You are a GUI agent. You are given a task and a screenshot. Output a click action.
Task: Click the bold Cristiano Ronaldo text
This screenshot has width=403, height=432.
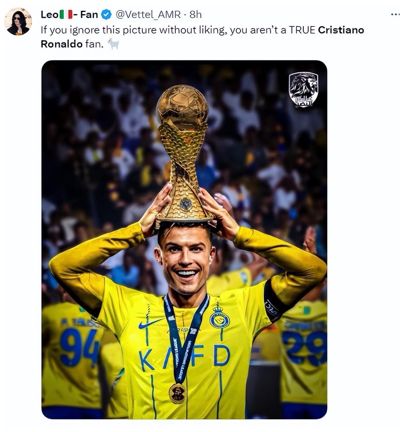(202, 37)
